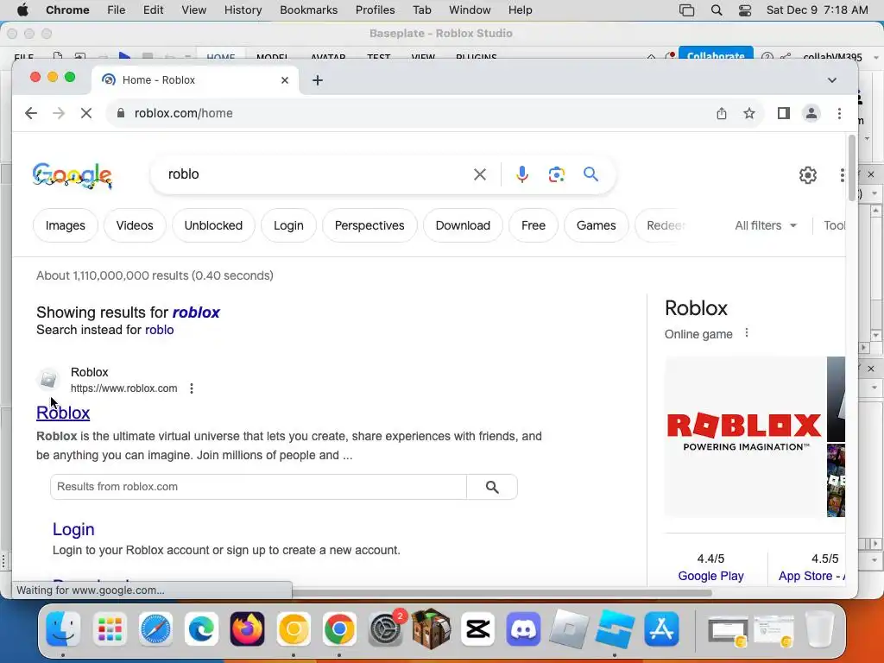The image size is (884, 663).
Task: Open Firefox from the dock
Action: (247, 628)
